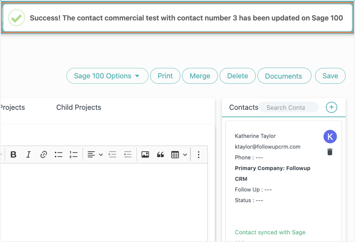Open the text alignment dropdown
This screenshot has height=242, width=355.
pos(95,155)
